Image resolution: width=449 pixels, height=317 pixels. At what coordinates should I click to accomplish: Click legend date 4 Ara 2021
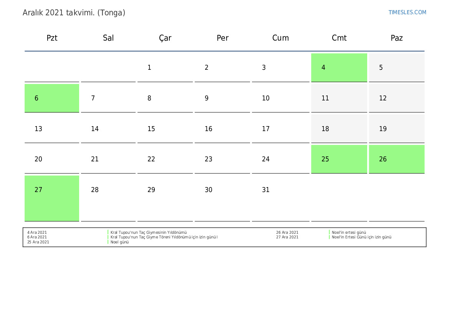[37, 232]
